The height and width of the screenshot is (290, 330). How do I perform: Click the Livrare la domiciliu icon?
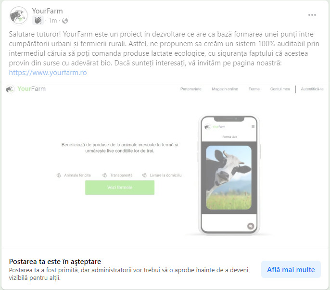click(x=144, y=175)
